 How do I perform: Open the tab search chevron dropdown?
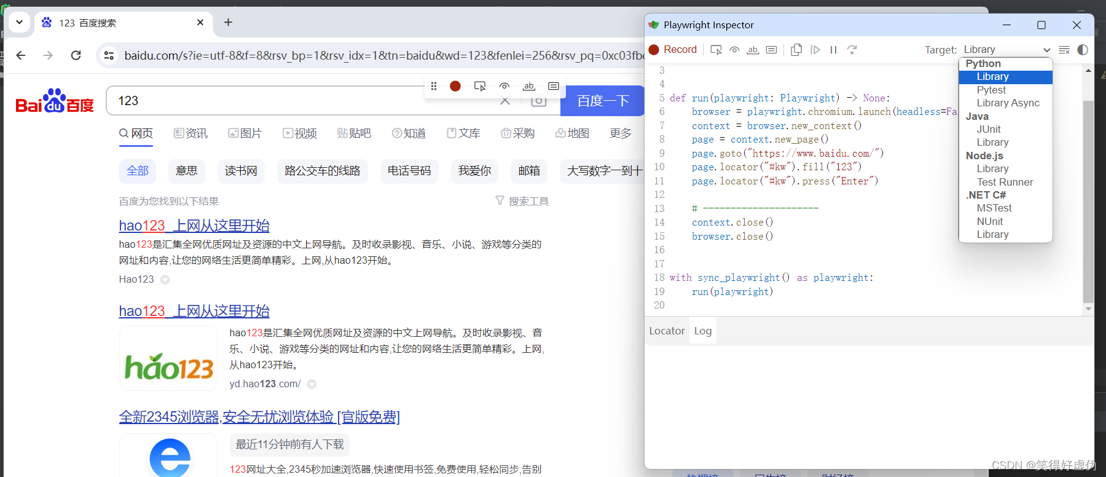19,22
